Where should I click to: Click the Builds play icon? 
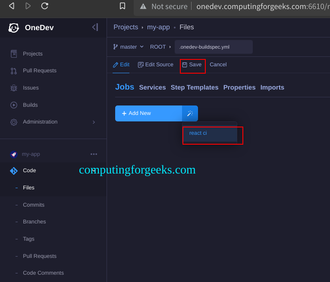pyautogui.click(x=14, y=105)
